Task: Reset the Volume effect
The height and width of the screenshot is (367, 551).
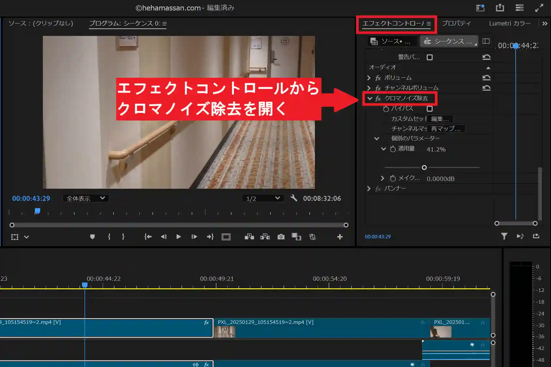Action: [486, 78]
